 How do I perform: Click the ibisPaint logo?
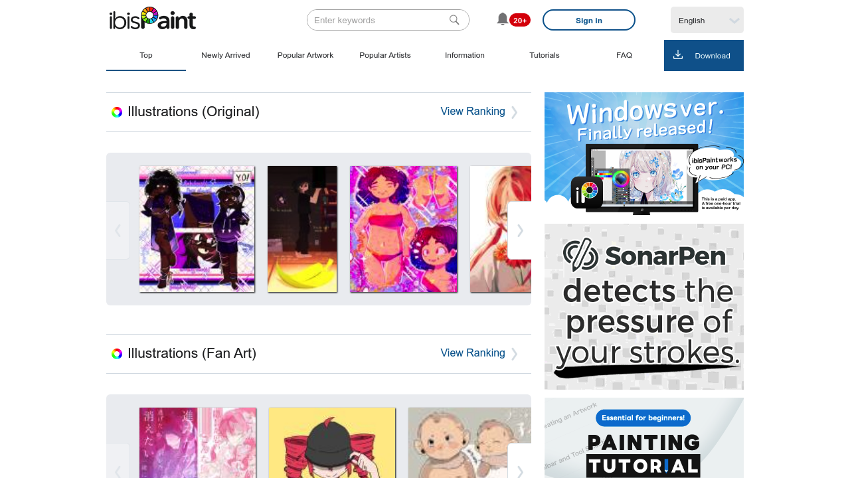tap(153, 19)
